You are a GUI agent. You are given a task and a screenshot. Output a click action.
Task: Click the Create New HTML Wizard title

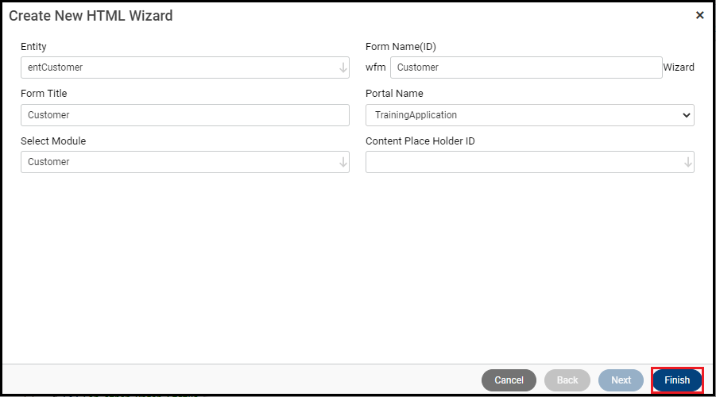(x=91, y=16)
